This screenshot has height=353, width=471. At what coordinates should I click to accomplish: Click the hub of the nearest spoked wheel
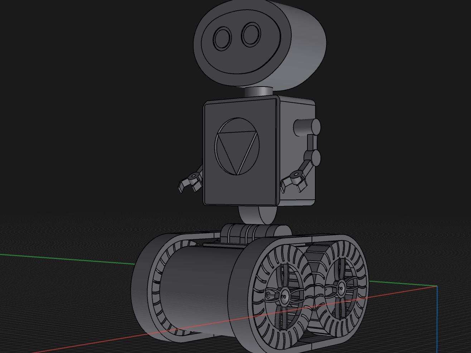click(x=285, y=296)
